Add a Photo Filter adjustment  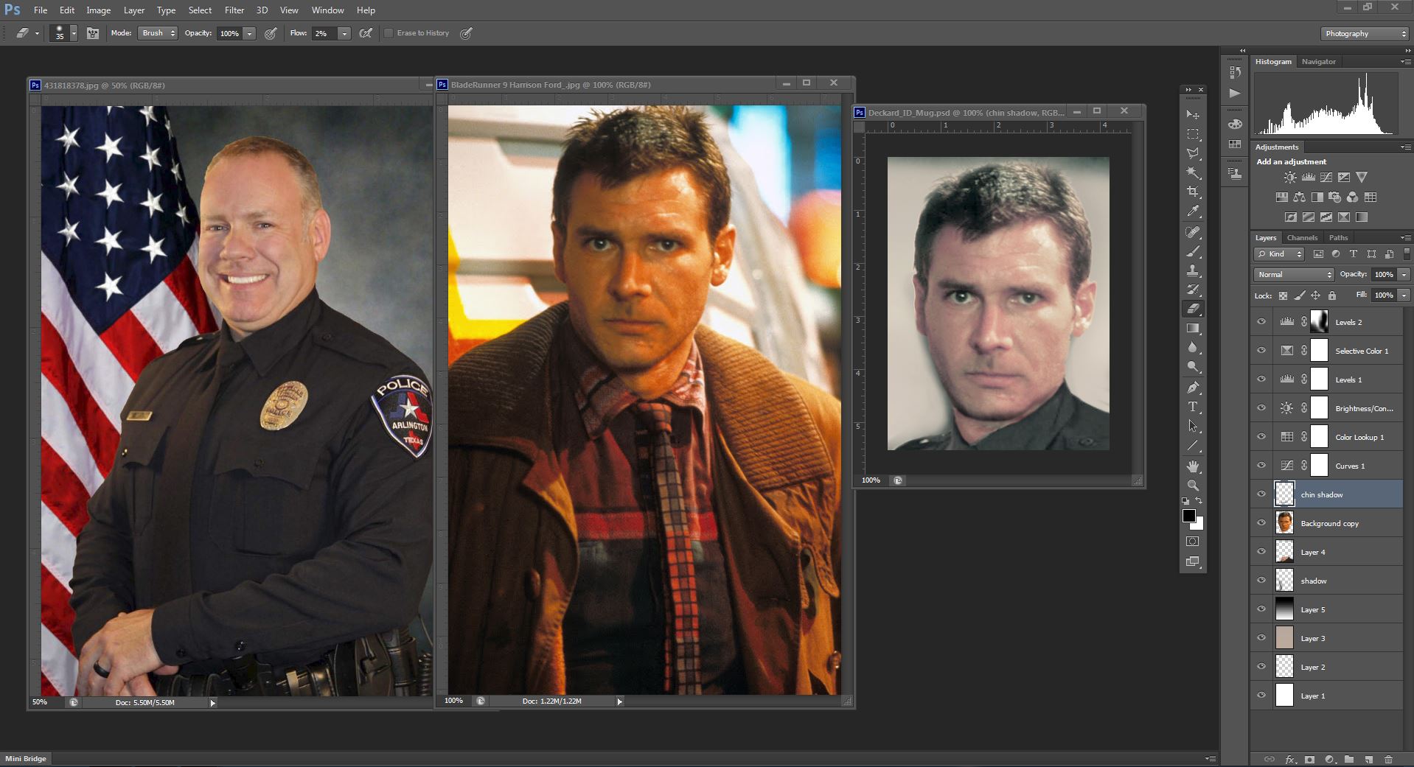coord(1334,197)
